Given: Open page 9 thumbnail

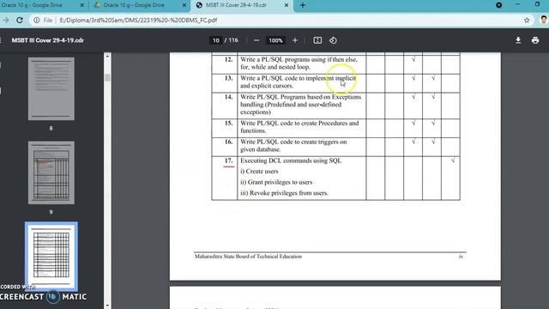Looking at the screenshot, I should (51, 173).
